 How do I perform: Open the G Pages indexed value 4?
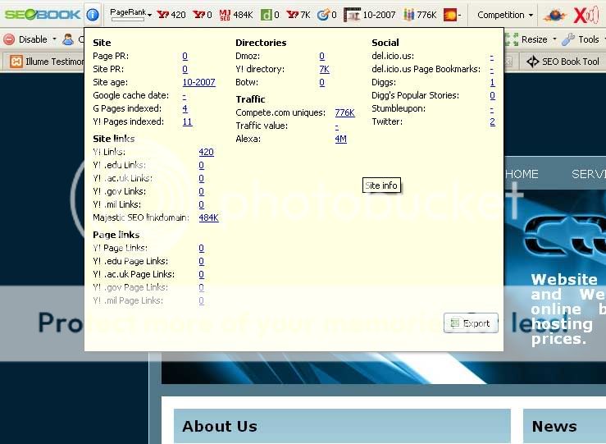pos(185,108)
